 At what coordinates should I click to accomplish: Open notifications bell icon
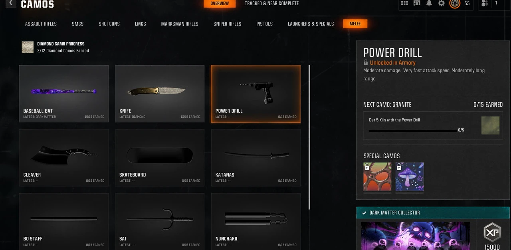pos(429,3)
